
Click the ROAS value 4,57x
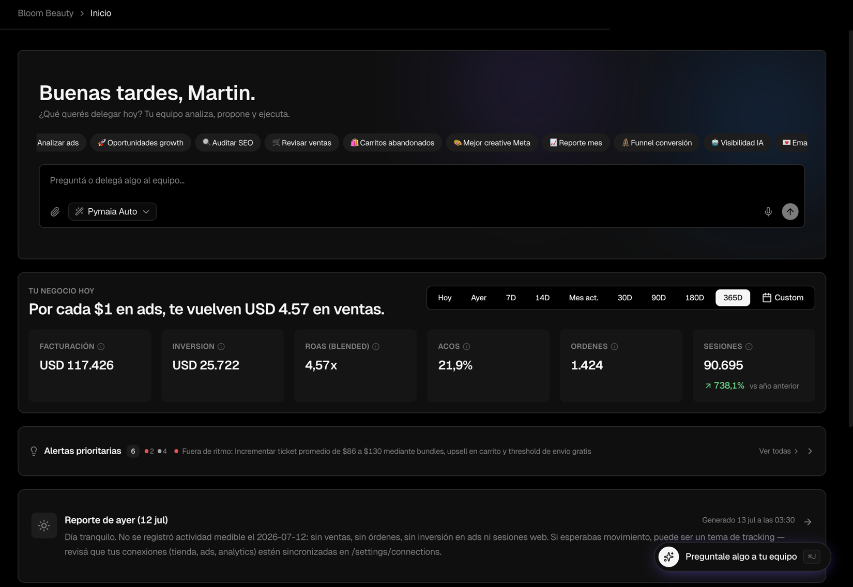pos(321,365)
